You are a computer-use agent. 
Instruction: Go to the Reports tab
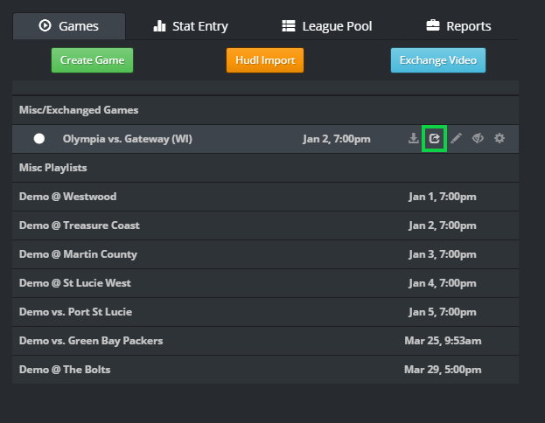(x=458, y=26)
